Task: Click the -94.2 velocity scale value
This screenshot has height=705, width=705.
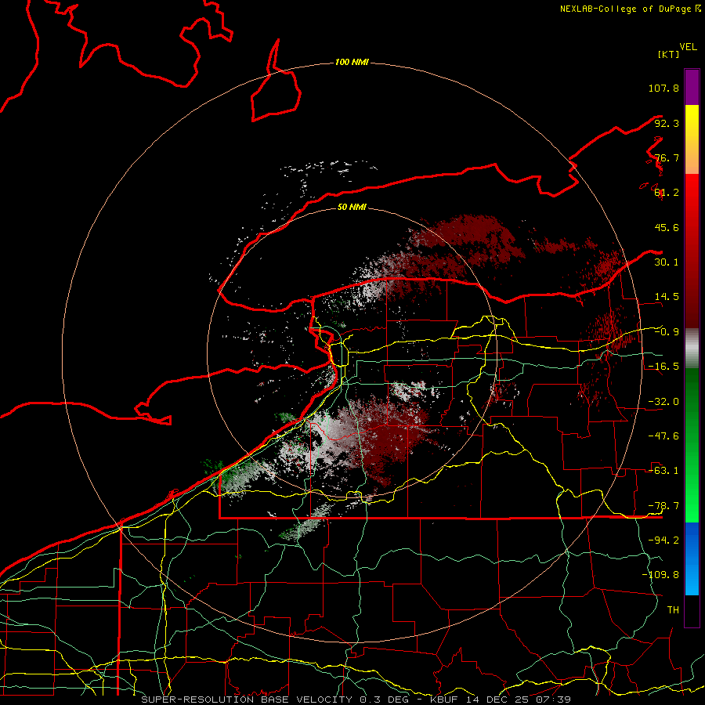Action: pyautogui.click(x=663, y=540)
